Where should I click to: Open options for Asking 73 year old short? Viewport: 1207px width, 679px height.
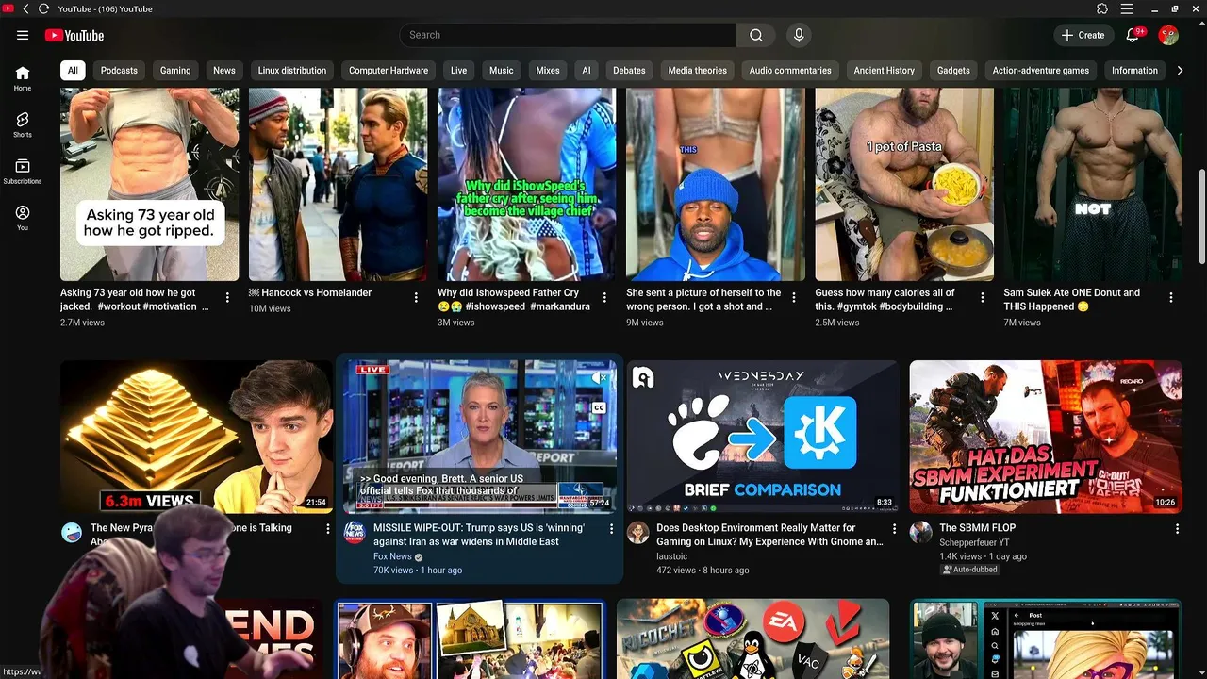click(227, 297)
